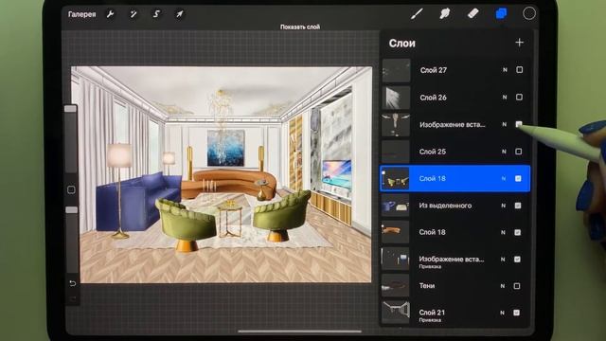Open blend mode N of Слой 21
Image resolution: width=606 pixels, height=341 pixels.
(x=502, y=313)
